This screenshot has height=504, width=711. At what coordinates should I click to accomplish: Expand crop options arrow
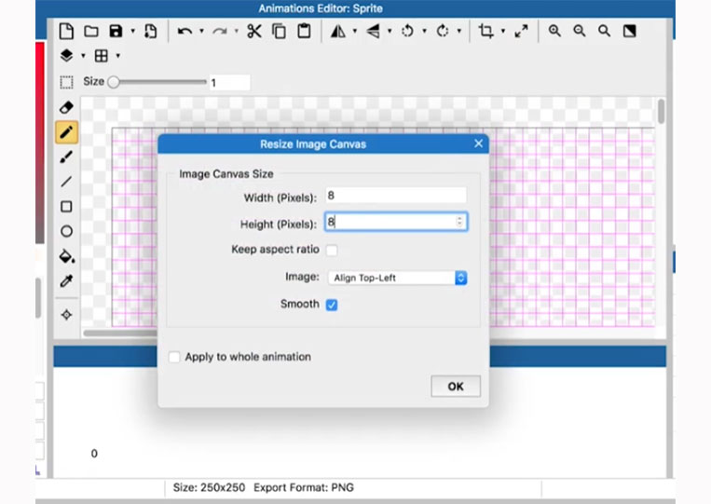pyautogui.click(x=503, y=32)
